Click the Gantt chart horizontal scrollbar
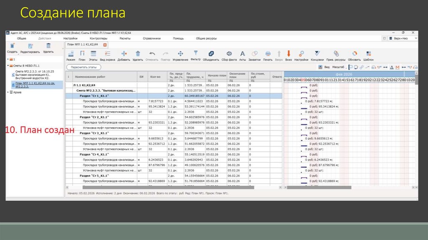Screen dimensions: 428x240 pos(319,187)
